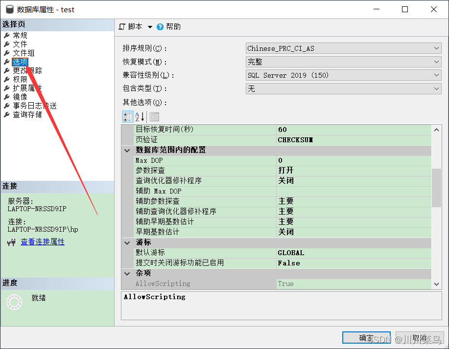The image size is (449, 349).
Task: Open the 文件组 page
Action: [x=24, y=53]
